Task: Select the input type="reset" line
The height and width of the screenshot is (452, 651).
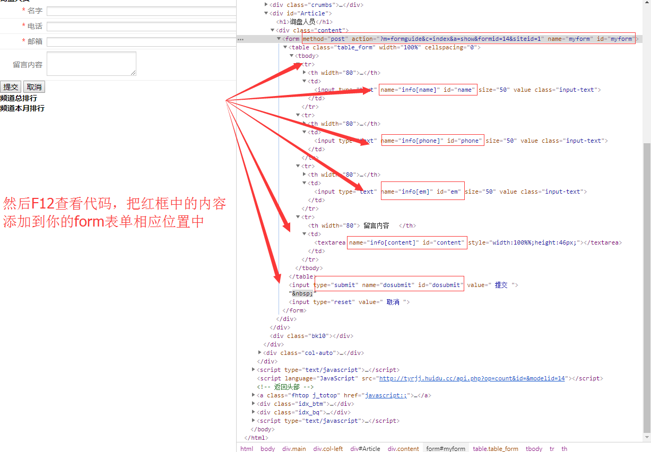Action: pos(350,302)
